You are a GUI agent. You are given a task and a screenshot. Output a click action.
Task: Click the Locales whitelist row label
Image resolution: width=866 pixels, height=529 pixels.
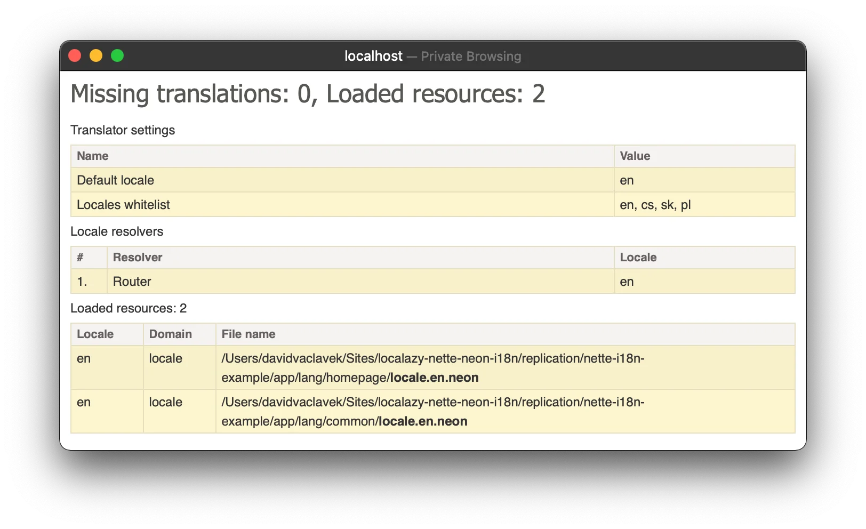123,205
